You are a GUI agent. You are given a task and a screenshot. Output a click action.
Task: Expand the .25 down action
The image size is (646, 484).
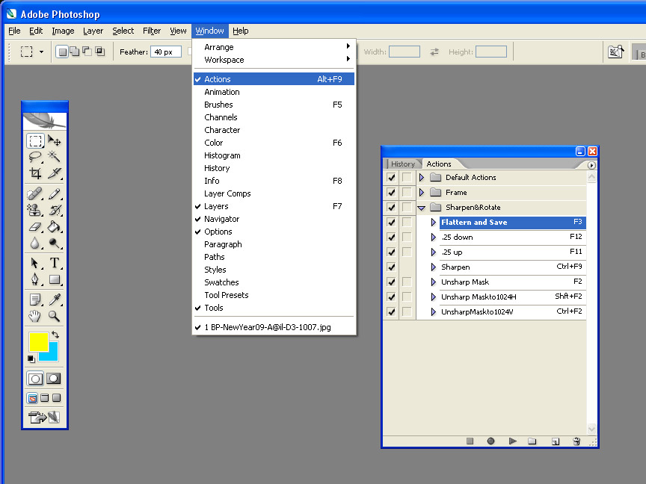coord(434,237)
